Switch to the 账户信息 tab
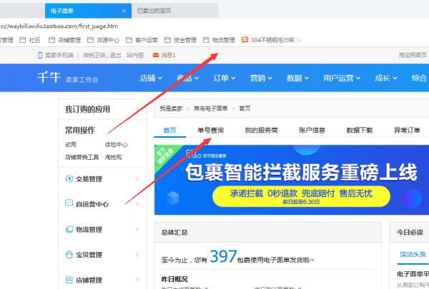 pos(311,131)
